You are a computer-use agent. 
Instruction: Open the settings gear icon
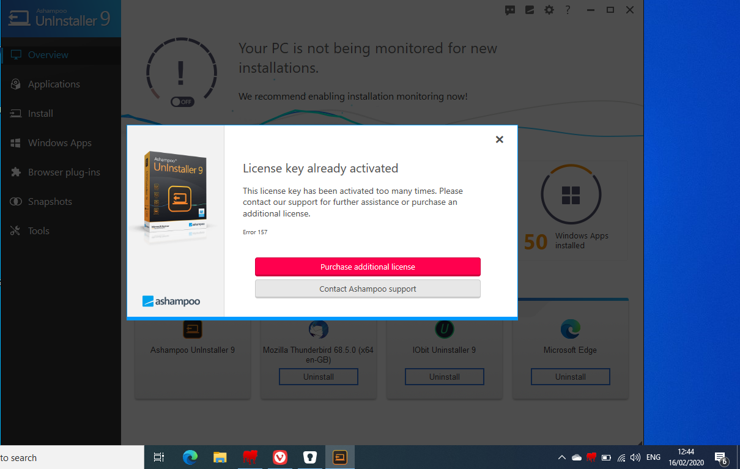click(x=549, y=10)
